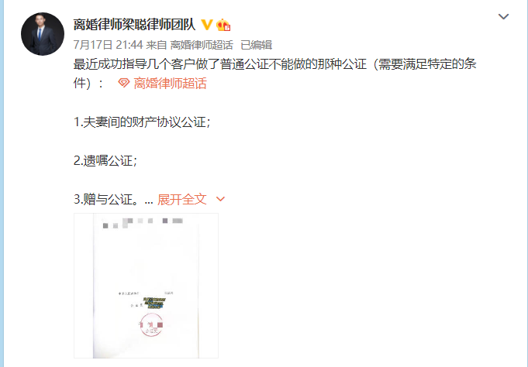
Task: Click the red seal on the document image
Action: pyautogui.click(x=151, y=324)
